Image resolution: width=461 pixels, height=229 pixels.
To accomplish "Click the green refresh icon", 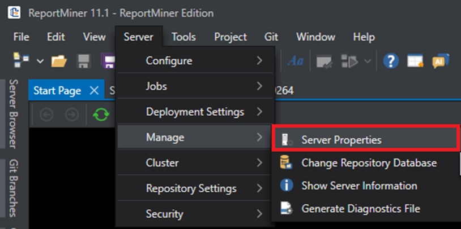I will point(101,114).
